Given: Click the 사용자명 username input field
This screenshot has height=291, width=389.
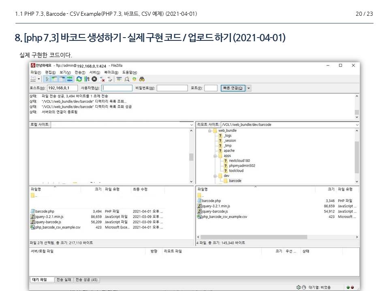Looking at the screenshot, I should click(117, 88).
